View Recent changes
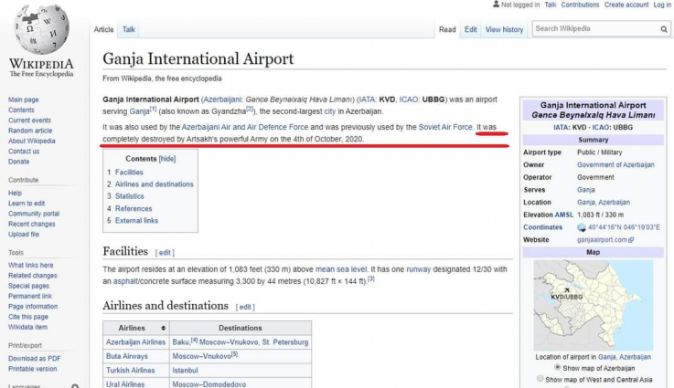Image resolution: width=674 pixels, height=388 pixels. pyautogui.click(x=31, y=224)
